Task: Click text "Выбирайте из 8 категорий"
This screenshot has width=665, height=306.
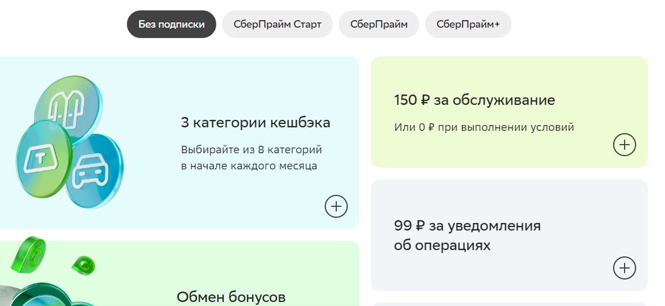Action: (251, 150)
